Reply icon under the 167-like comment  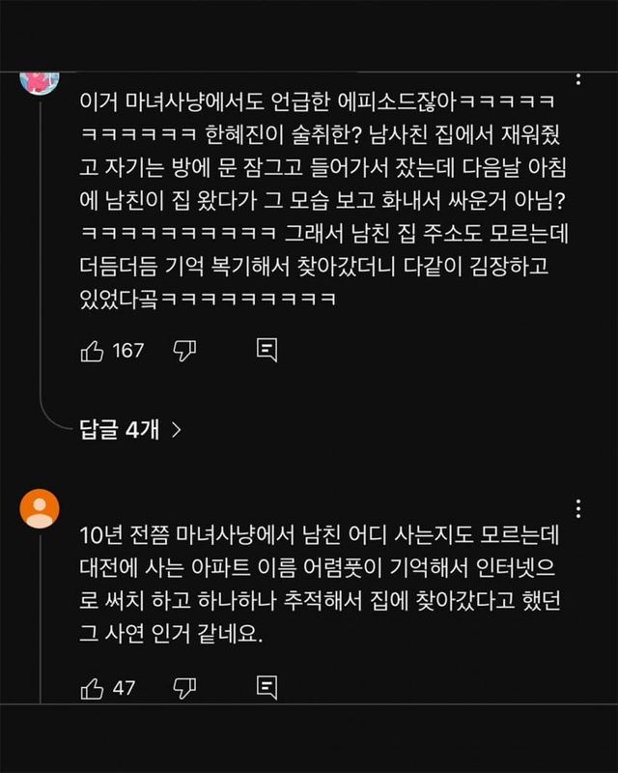(267, 350)
